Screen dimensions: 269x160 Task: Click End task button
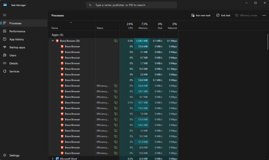[x=223, y=15]
